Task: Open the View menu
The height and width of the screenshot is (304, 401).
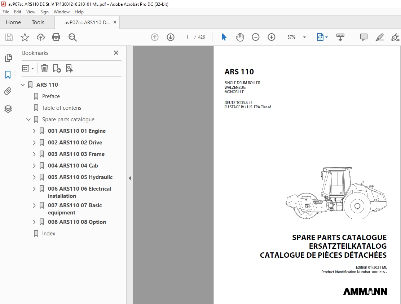Action: coord(31,12)
